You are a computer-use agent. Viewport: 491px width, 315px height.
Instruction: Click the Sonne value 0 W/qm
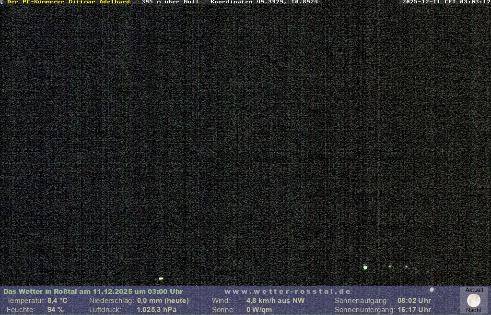pos(259,310)
